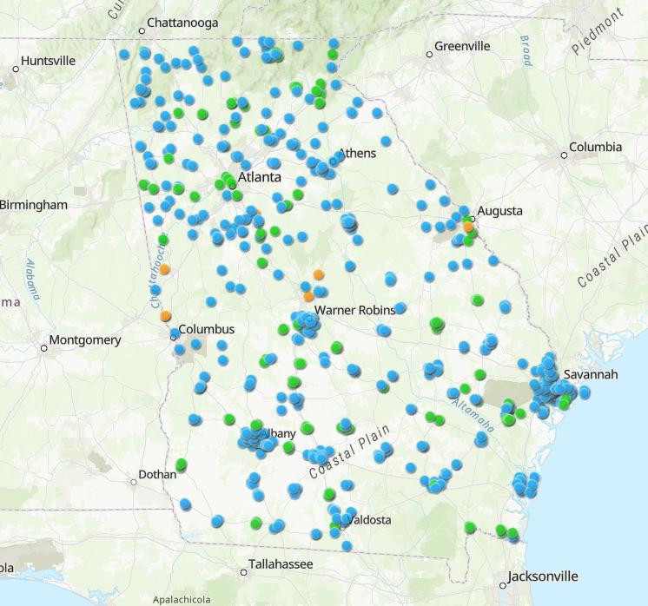Image resolution: width=648 pixels, height=606 pixels.
Task: Select the green marker east of Dothan
Action: (181, 464)
